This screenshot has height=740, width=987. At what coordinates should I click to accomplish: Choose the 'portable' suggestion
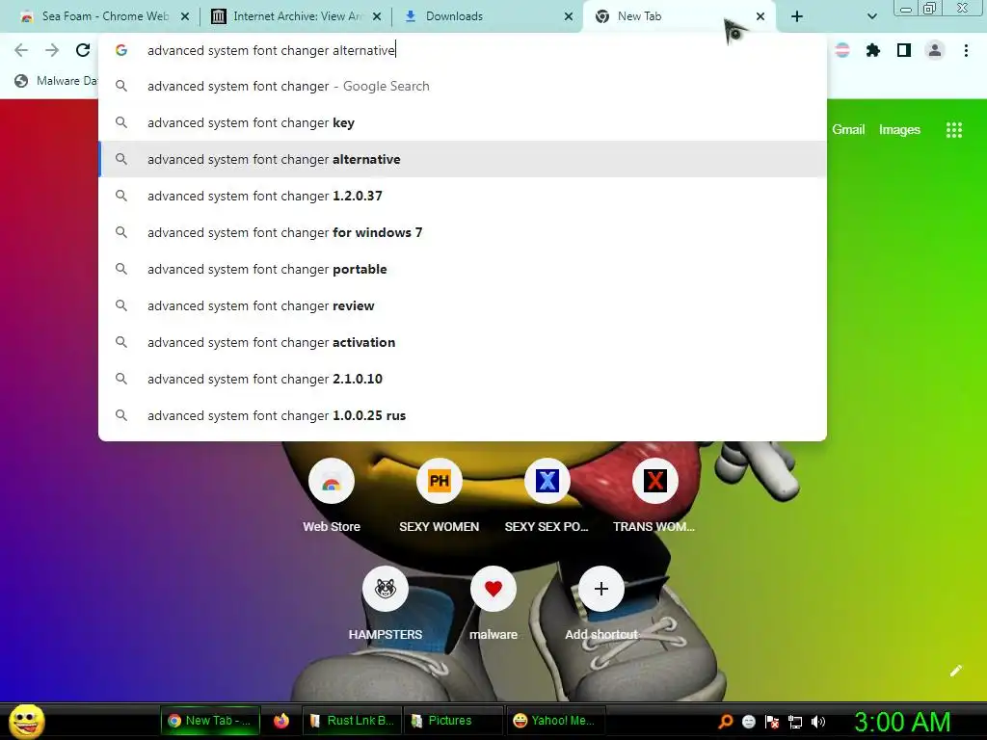coord(463,269)
